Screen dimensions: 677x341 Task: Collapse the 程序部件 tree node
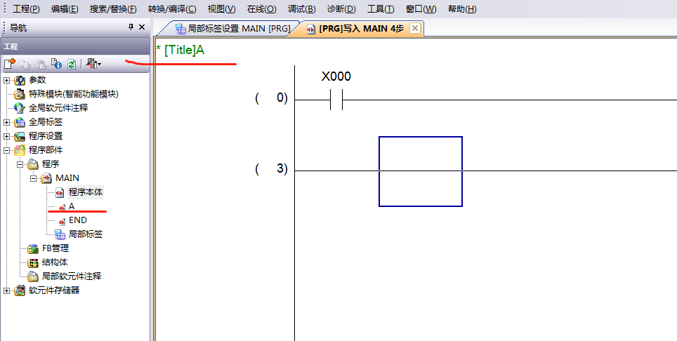(7, 150)
